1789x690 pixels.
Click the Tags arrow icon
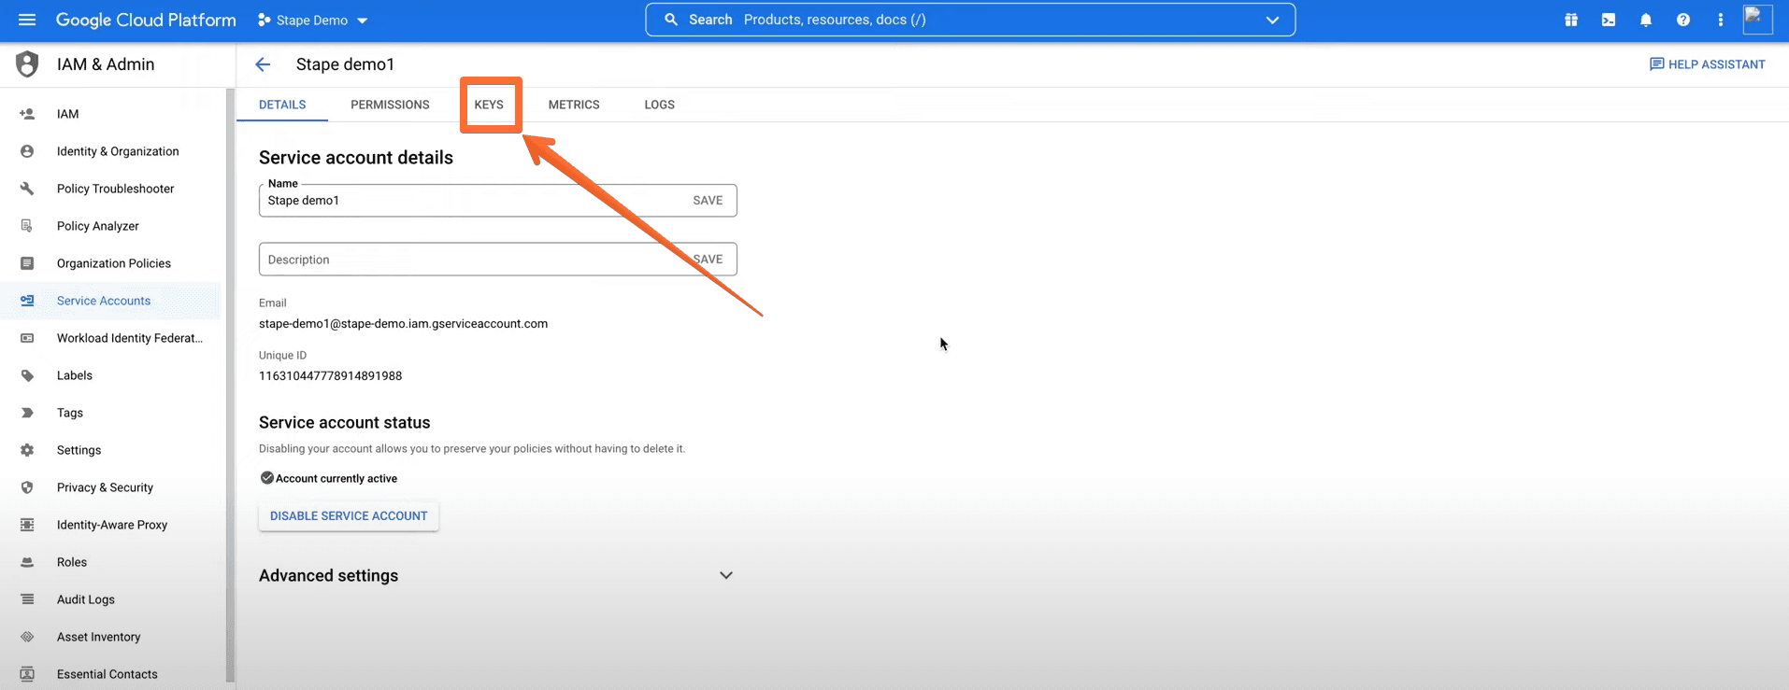click(x=27, y=413)
